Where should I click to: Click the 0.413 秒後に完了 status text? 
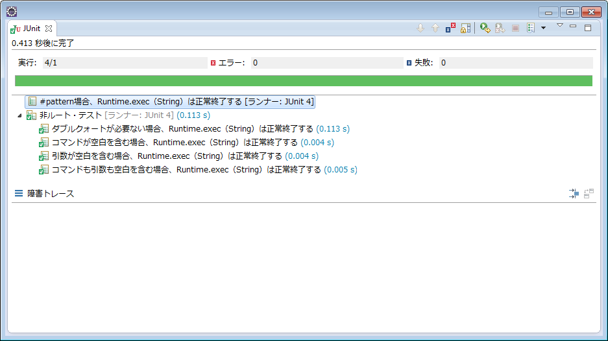click(43, 43)
